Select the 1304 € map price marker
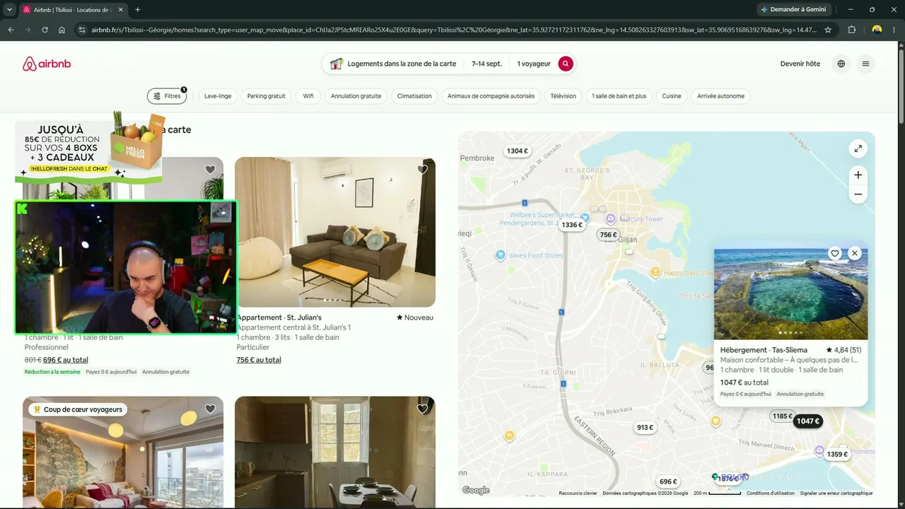The width and height of the screenshot is (905, 509). tap(518, 151)
